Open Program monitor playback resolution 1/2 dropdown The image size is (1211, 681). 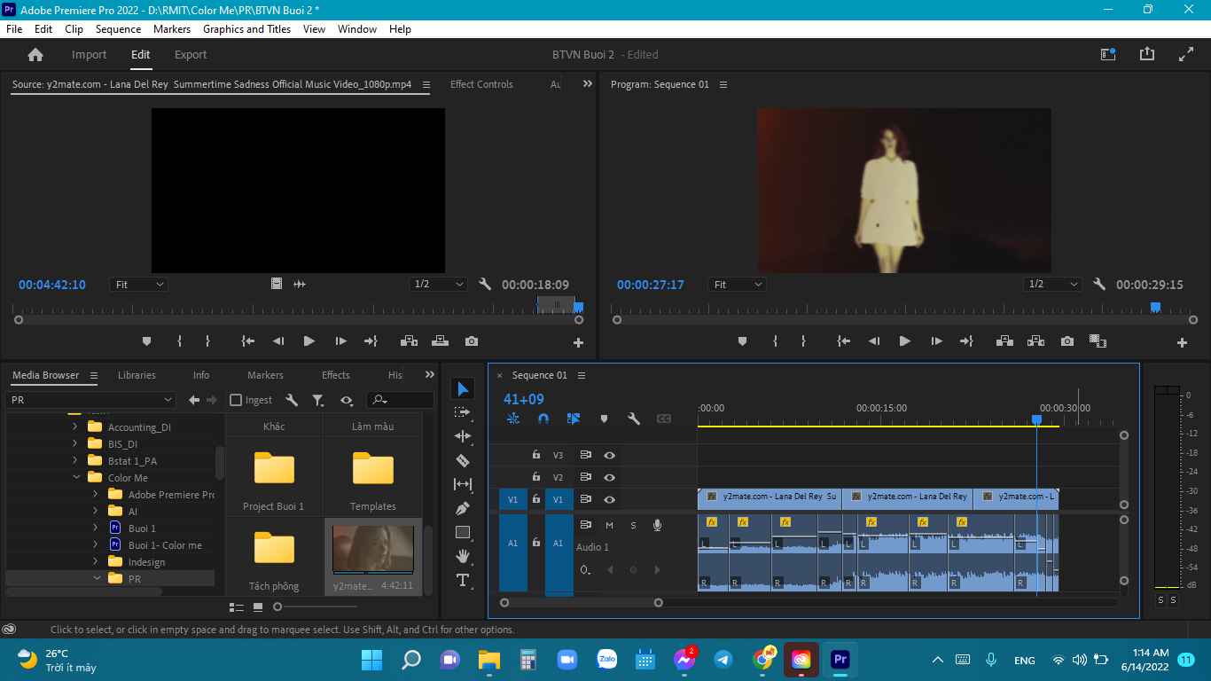[x=1052, y=285]
